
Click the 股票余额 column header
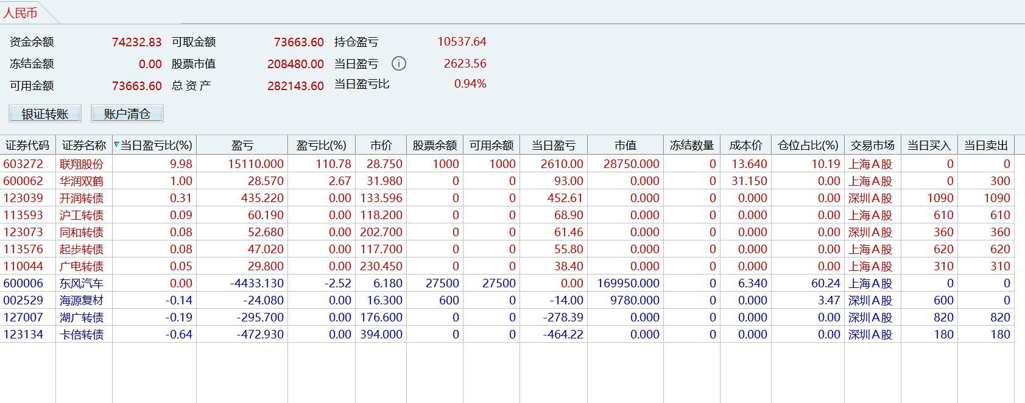(x=435, y=145)
